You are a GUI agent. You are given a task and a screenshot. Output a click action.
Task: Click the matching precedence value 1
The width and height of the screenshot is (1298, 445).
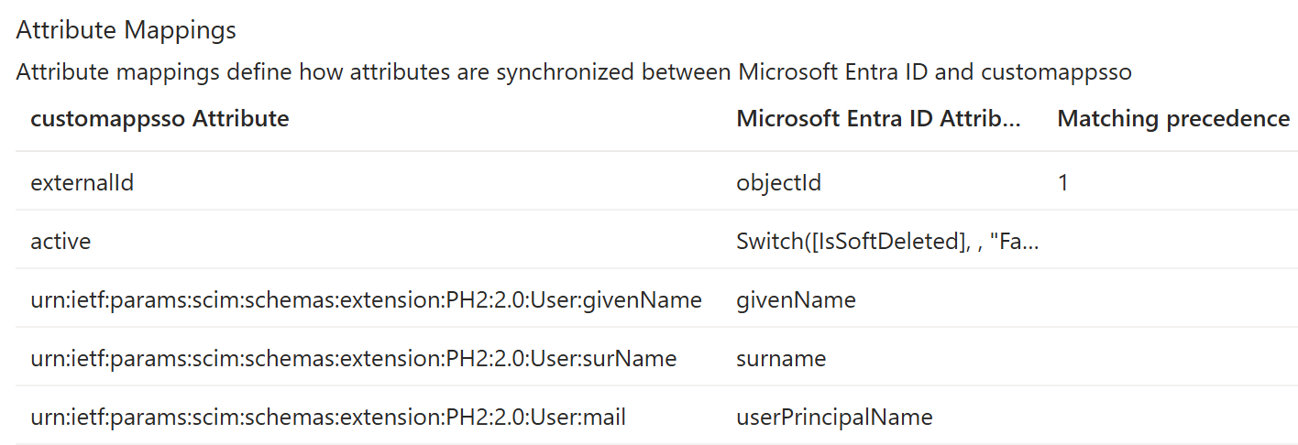1063,182
